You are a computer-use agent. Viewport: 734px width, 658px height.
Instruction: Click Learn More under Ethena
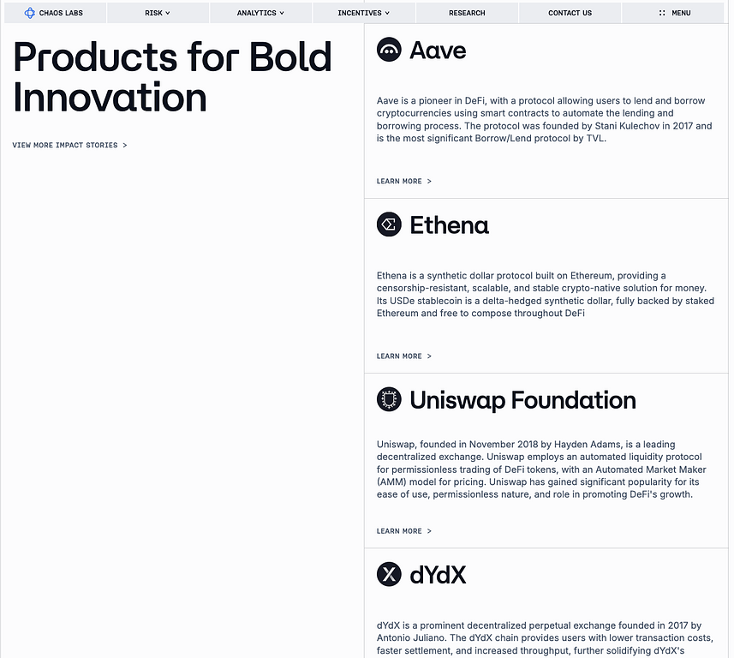[403, 356]
